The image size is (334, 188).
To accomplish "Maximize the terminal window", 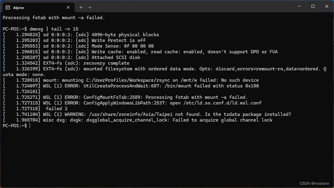I will (312, 6).
